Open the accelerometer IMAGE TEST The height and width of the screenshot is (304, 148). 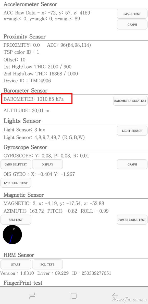click(132, 14)
